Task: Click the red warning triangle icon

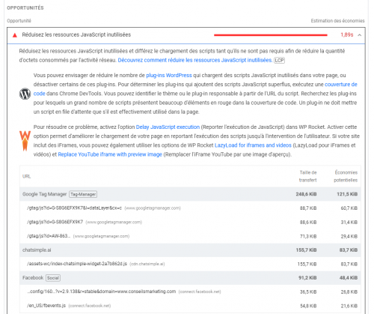Action: [15, 35]
